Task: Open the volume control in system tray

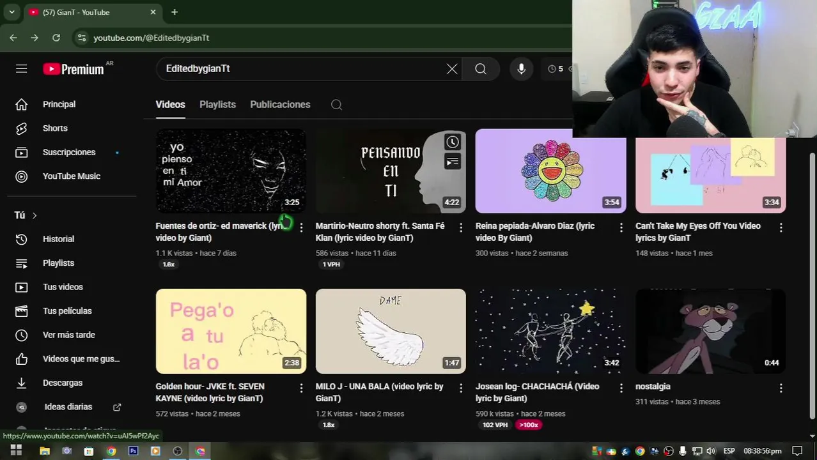Action: [711, 451]
